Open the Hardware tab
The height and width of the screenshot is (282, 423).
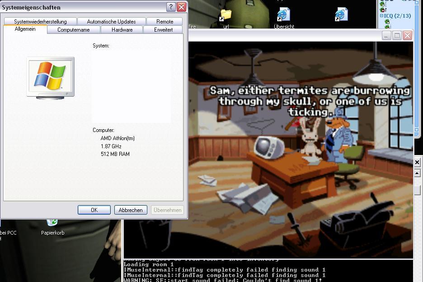click(122, 30)
